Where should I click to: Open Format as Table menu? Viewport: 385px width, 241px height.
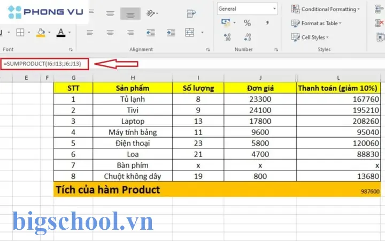(317, 24)
